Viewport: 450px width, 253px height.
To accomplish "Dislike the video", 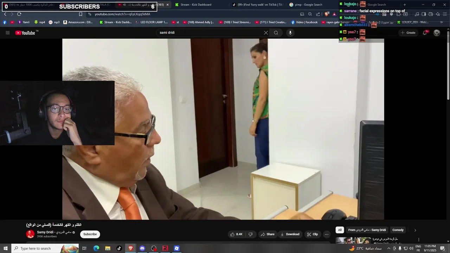I will [251, 234].
